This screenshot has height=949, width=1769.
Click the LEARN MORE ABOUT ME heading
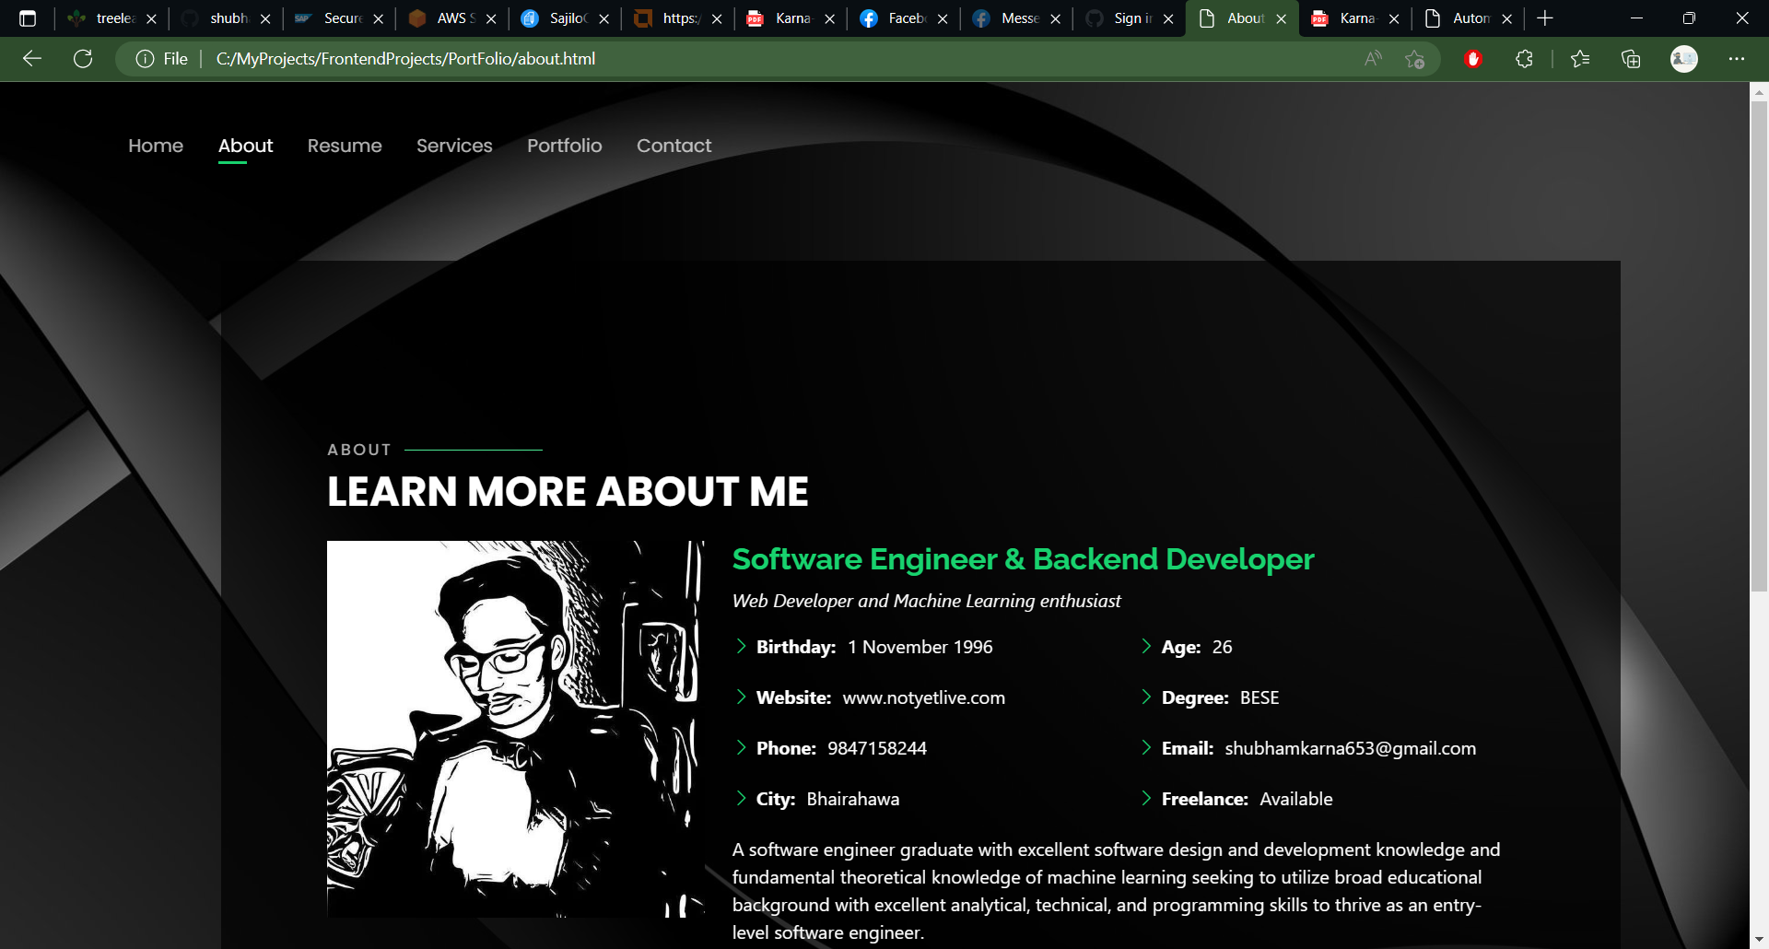tap(568, 491)
